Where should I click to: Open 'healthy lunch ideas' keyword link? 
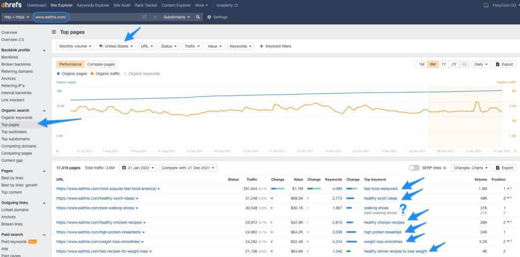click(380, 198)
